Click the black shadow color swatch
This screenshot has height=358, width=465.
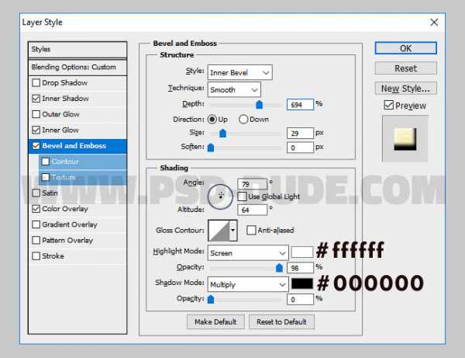302,283
